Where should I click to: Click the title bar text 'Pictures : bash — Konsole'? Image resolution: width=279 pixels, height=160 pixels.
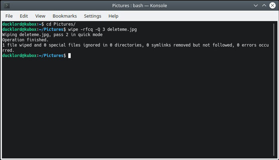[x=139, y=6]
